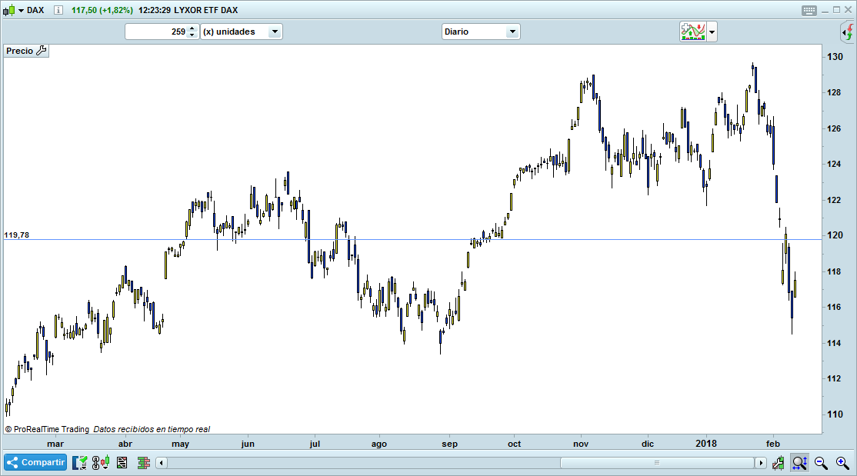Click the indicators list icon next to Compartir
Viewport: 857px width, 476px height.
(x=79, y=462)
